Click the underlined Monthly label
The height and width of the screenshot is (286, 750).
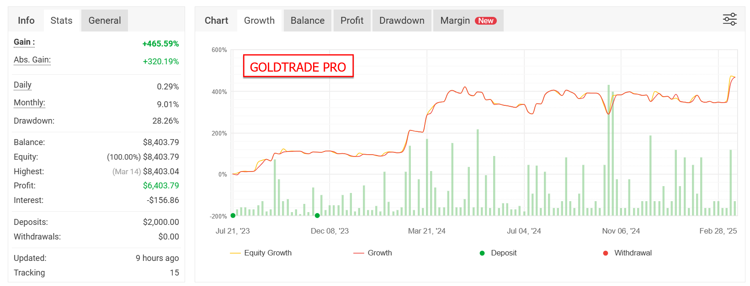tap(29, 103)
